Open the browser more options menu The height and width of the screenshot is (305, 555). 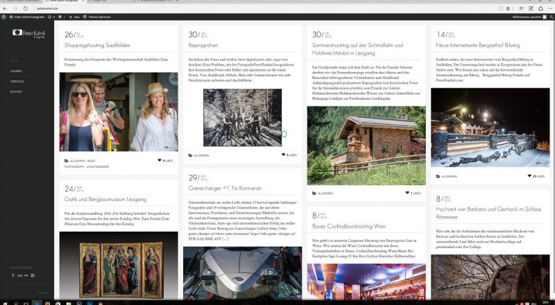(549, 8)
